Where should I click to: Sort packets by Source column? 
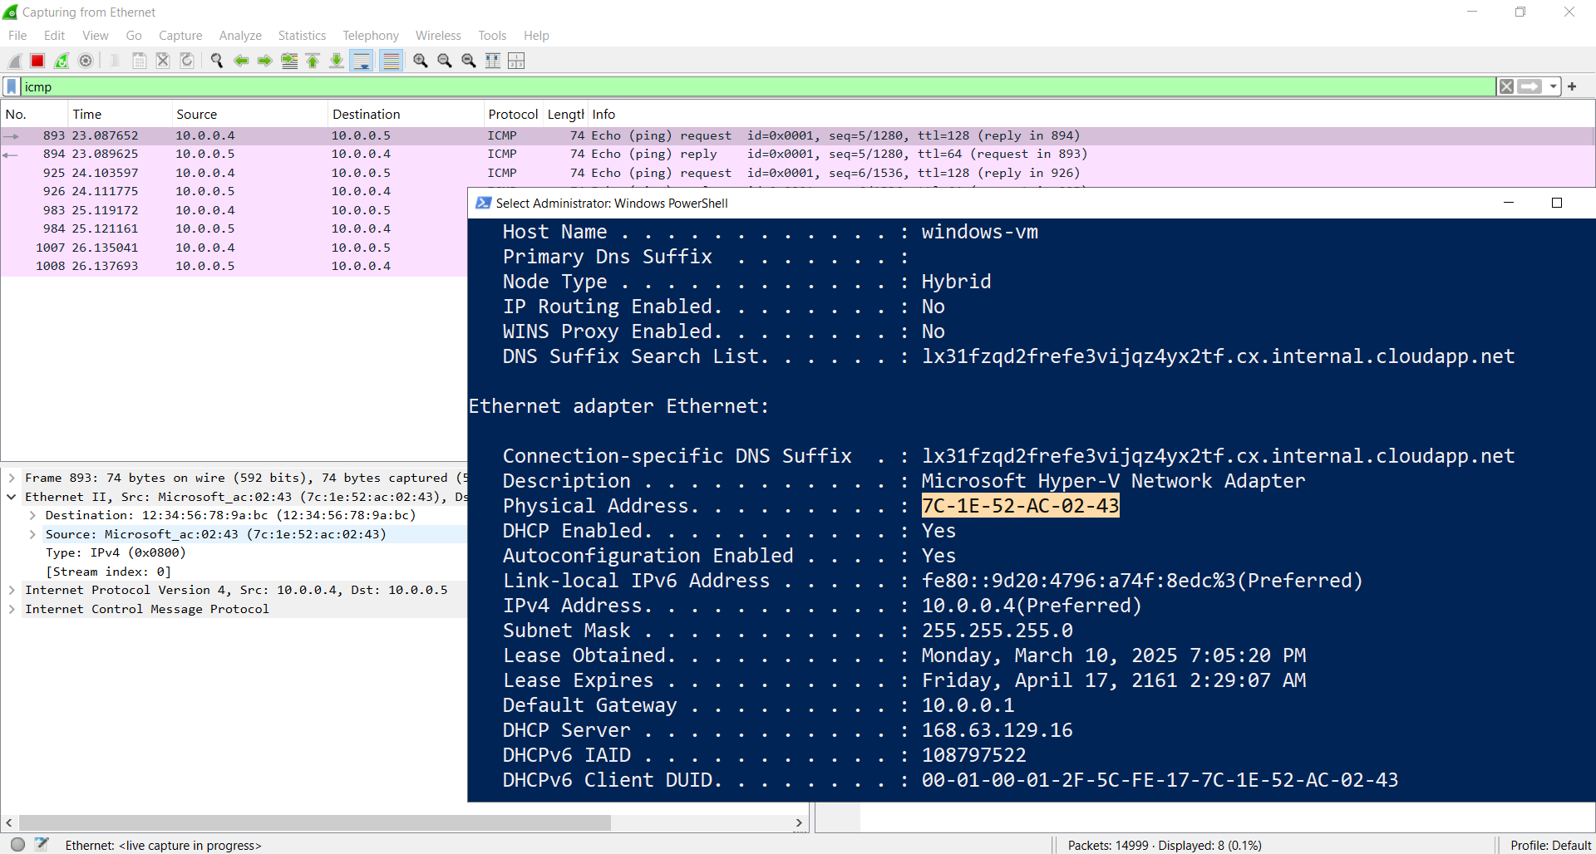249,115
